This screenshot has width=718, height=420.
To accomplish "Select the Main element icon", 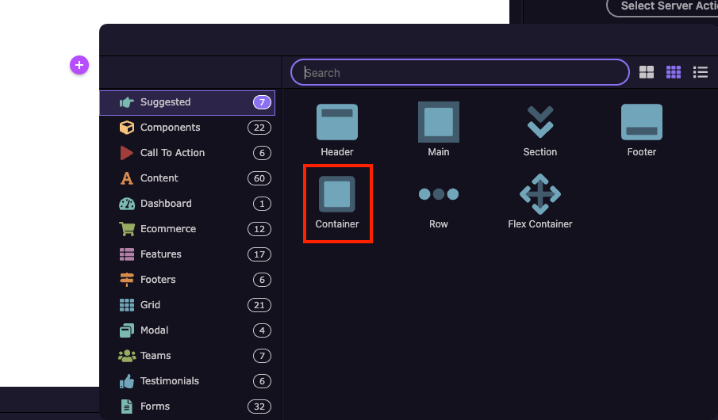I will click(x=439, y=122).
